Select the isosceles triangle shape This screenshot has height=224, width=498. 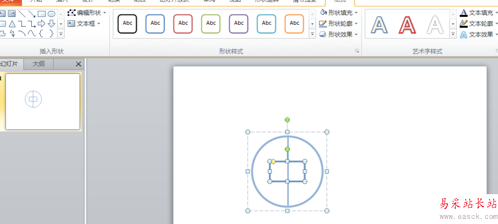(x=12, y=24)
